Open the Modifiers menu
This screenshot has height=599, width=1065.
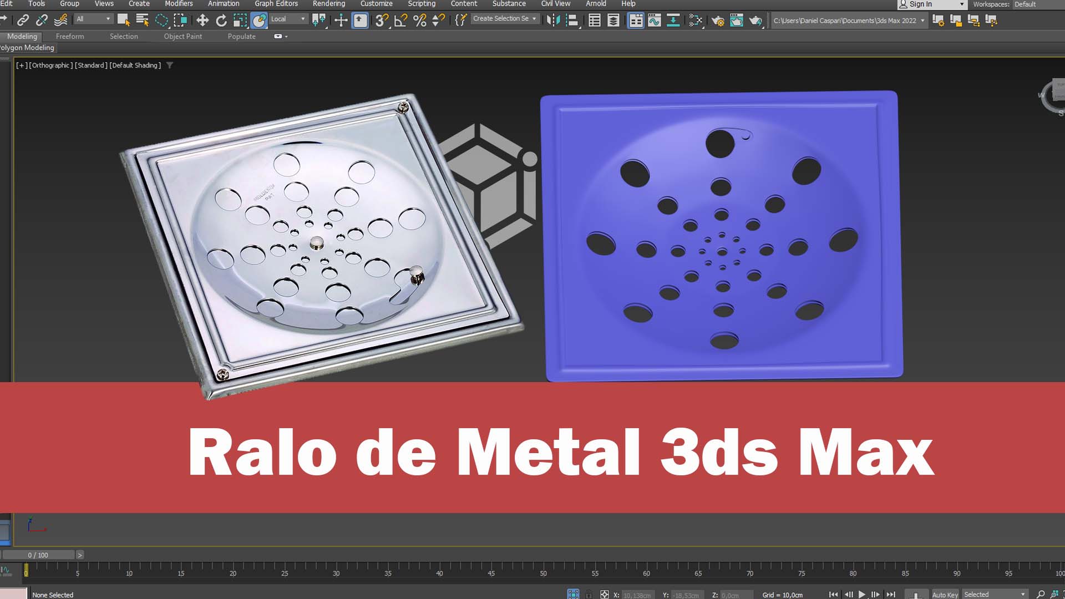pos(179,4)
